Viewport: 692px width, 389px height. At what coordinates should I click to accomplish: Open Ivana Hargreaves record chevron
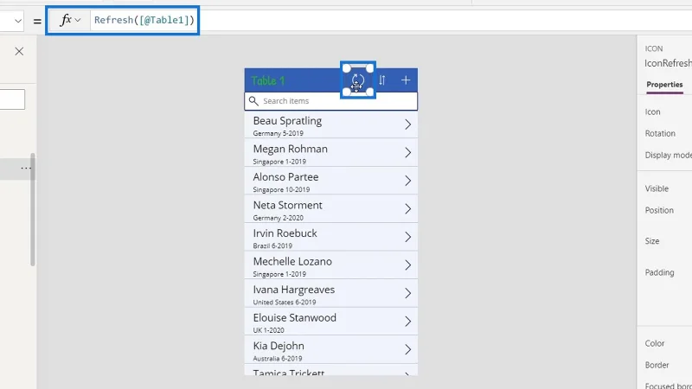coord(407,293)
